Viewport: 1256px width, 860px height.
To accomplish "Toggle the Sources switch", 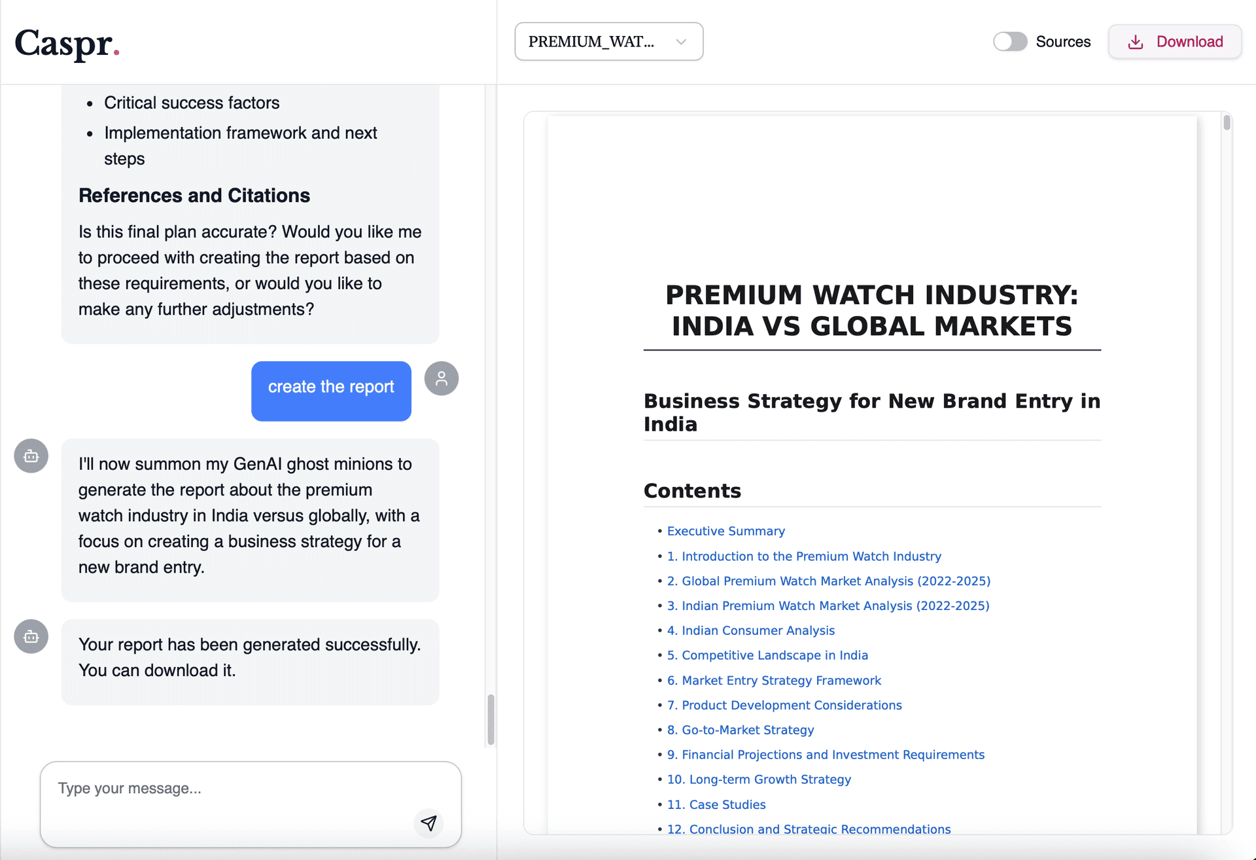I will (1010, 42).
